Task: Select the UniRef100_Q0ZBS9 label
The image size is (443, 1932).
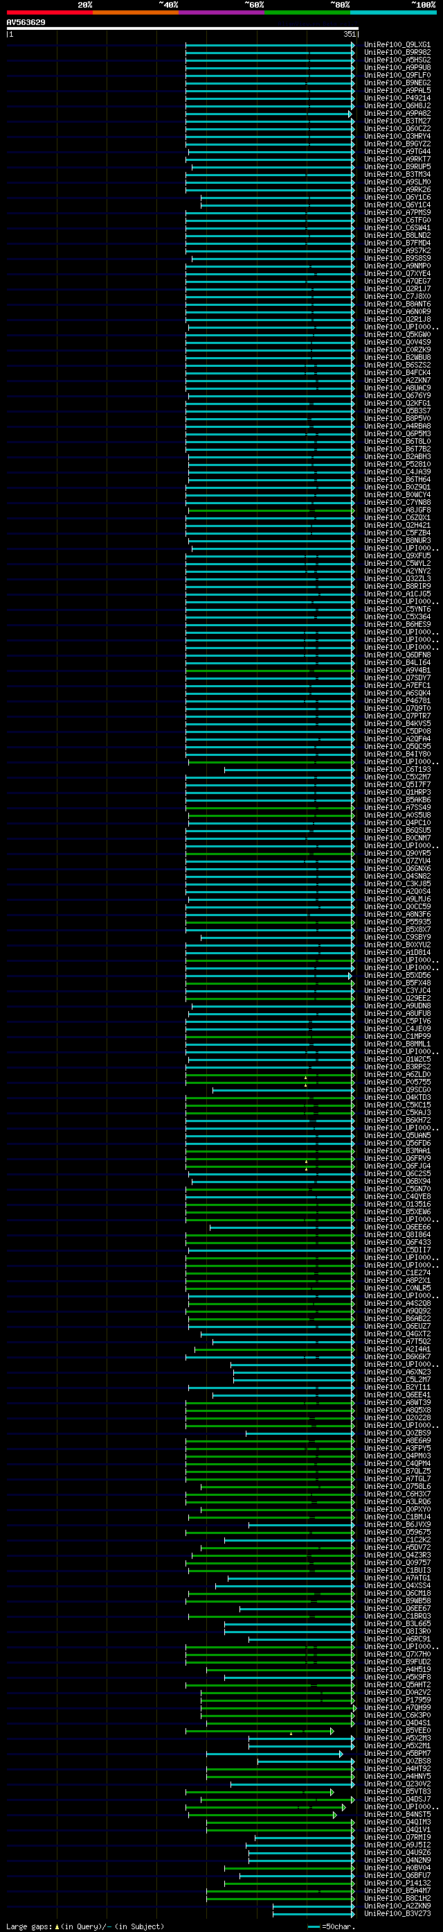Action: [x=397, y=1433]
